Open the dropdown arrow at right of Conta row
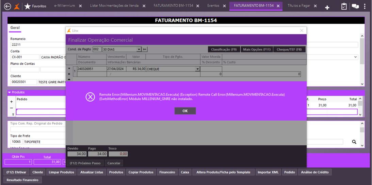Screen dimensions: 372x185 tap(356, 57)
